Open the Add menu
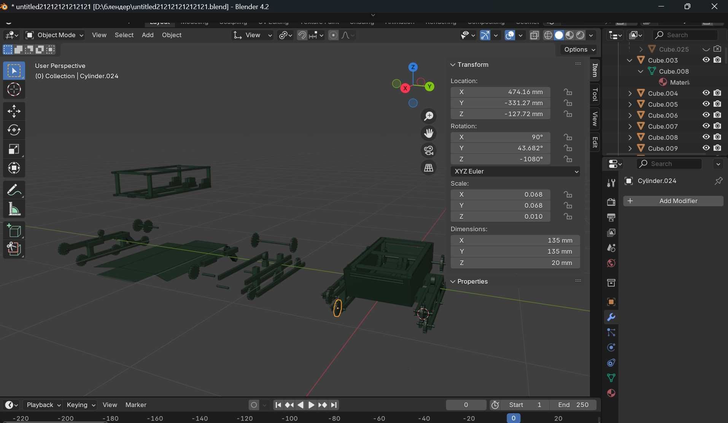 tap(148, 35)
